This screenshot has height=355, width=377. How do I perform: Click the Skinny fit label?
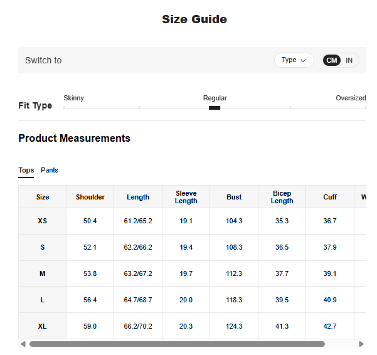74,98
